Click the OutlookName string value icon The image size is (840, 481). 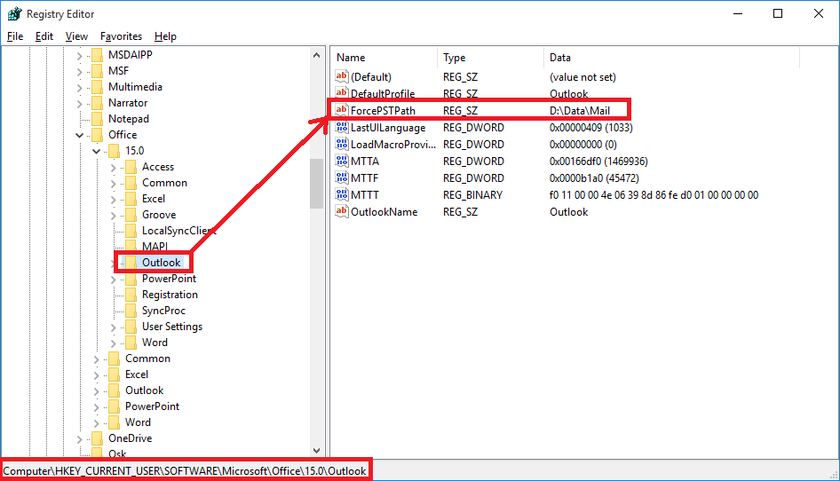[x=341, y=211]
